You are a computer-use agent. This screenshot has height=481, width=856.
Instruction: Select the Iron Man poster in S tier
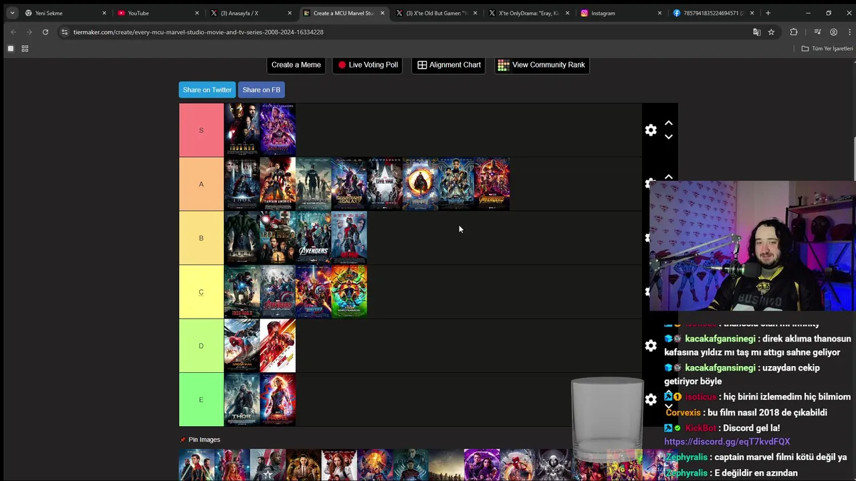[242, 130]
